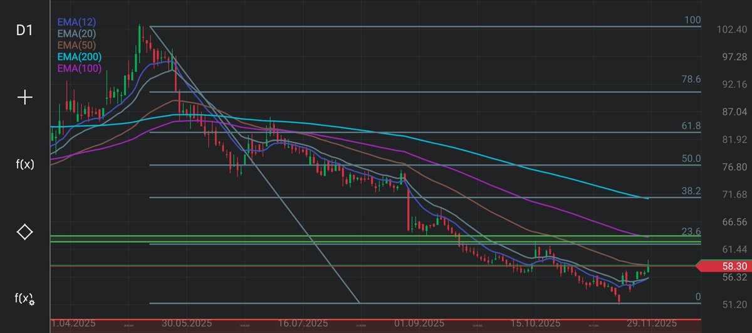Open the f(x) indicators menu
The width and height of the screenshot is (752, 333).
pos(24,165)
